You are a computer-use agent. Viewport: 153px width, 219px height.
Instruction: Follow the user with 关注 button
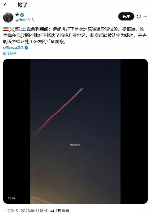tap(126, 16)
